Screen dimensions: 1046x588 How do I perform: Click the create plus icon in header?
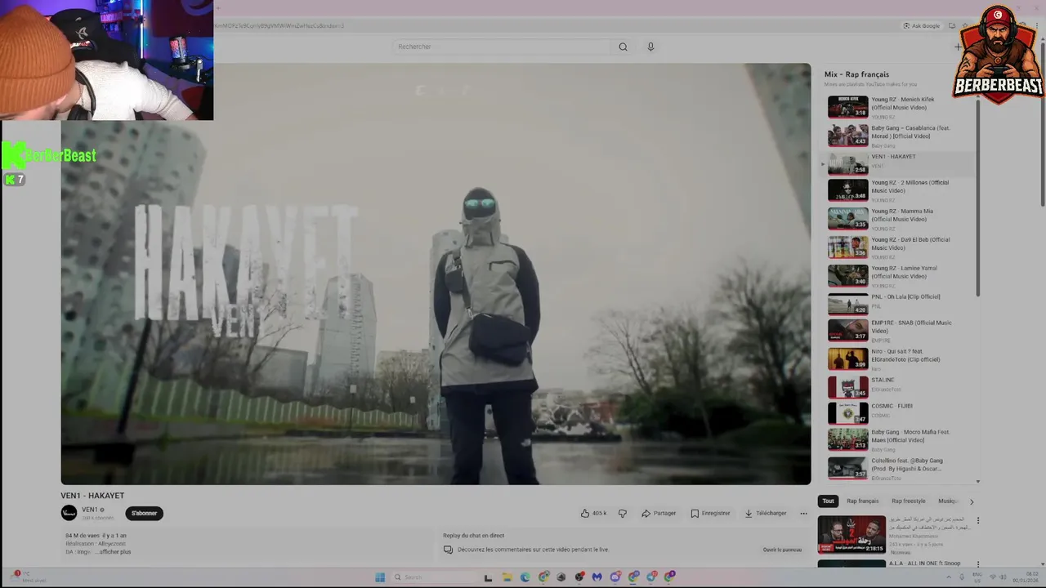pos(958,47)
